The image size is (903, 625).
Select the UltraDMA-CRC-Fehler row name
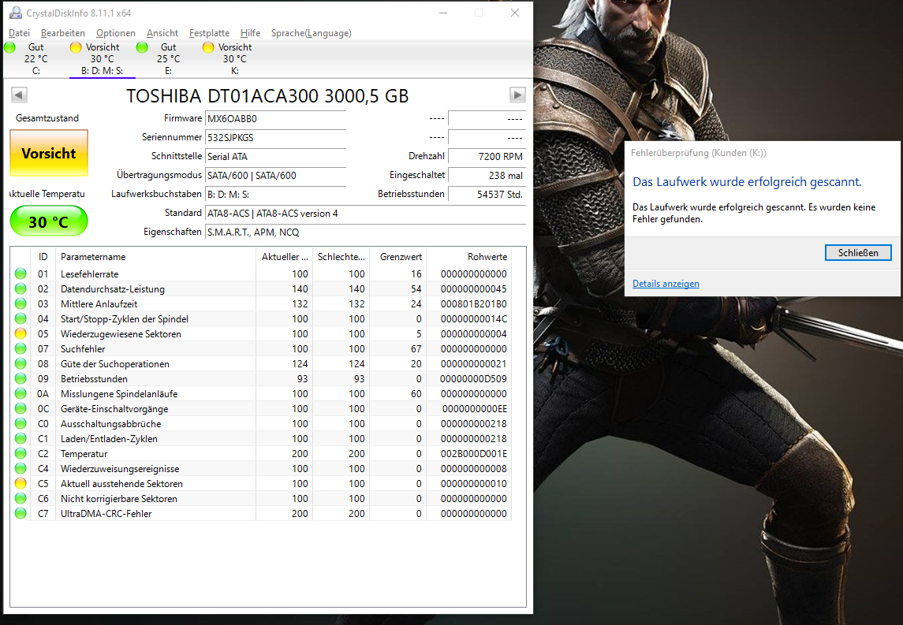click(106, 513)
